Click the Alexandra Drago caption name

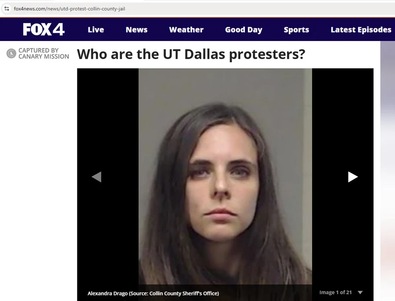(x=108, y=294)
